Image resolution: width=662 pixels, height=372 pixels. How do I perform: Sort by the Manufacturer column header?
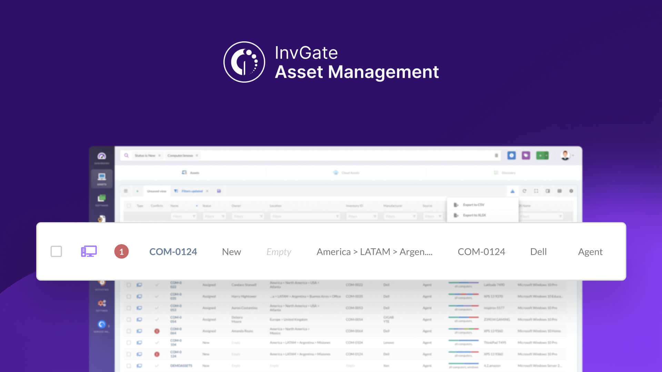pyautogui.click(x=393, y=206)
